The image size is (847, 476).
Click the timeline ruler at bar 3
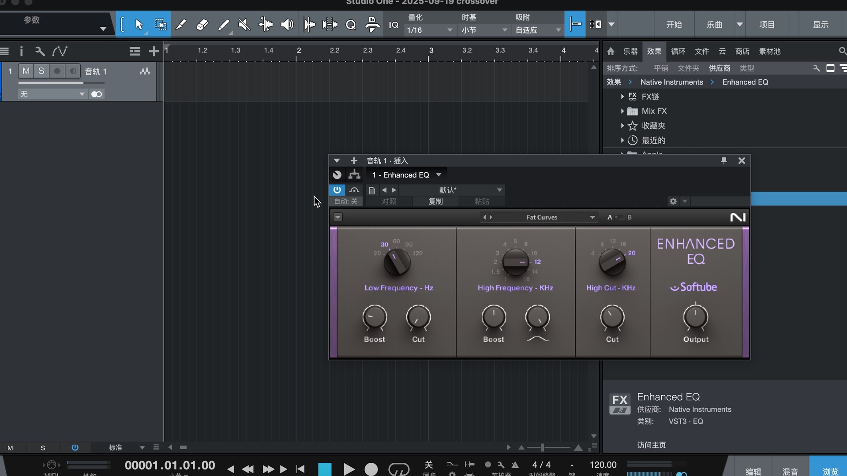pos(431,50)
